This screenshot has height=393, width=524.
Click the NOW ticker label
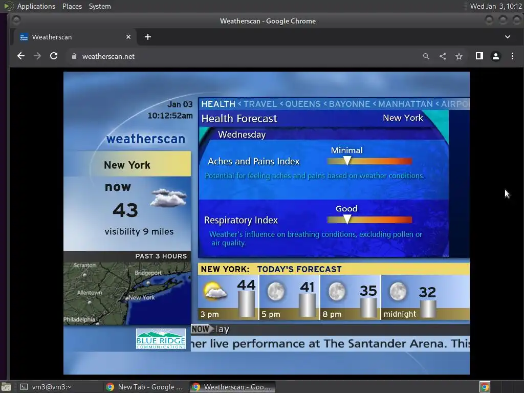click(x=201, y=329)
